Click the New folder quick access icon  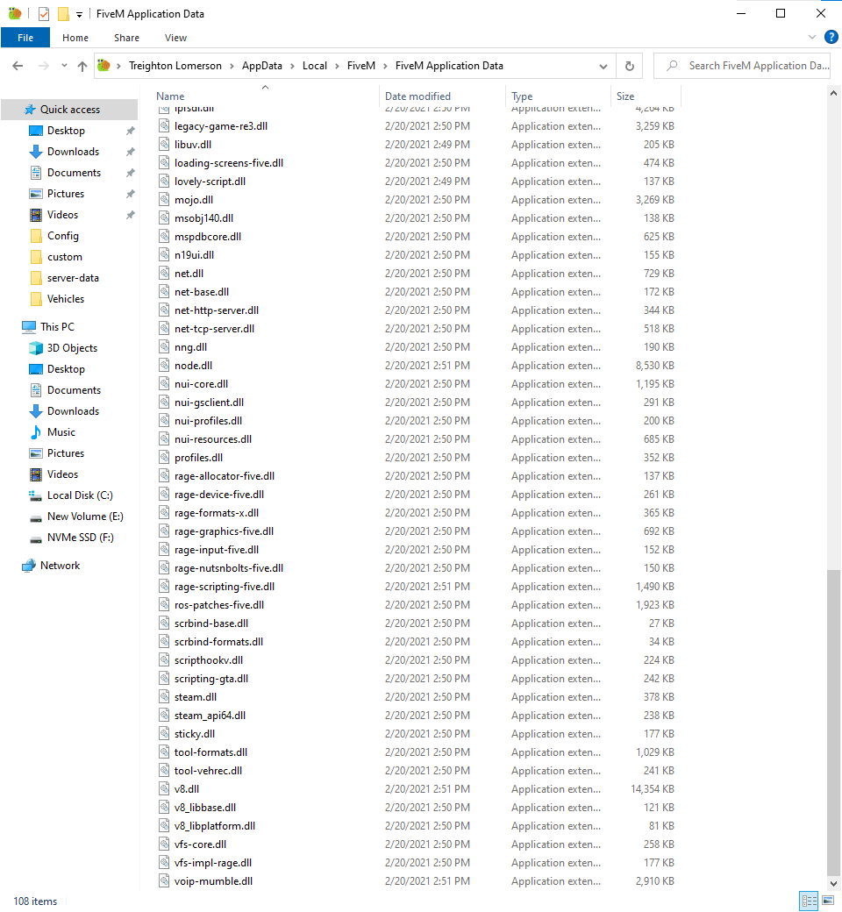[63, 13]
